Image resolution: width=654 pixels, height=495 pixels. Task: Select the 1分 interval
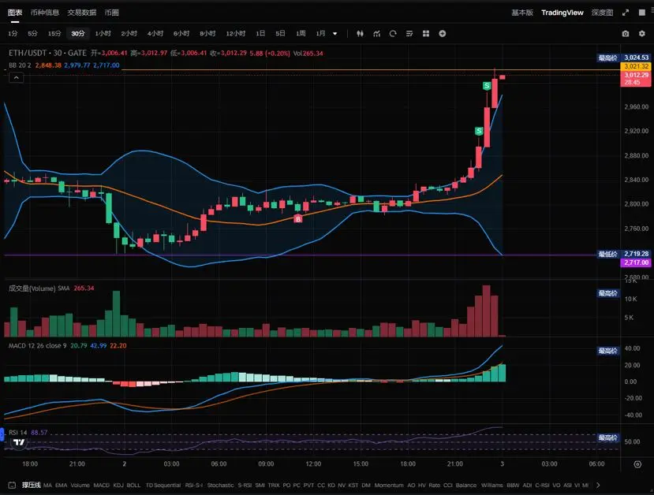13,33
